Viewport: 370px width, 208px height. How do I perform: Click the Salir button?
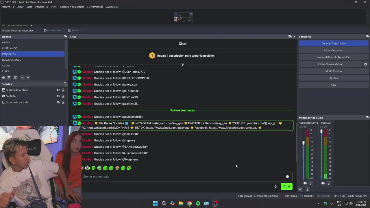[334, 85]
